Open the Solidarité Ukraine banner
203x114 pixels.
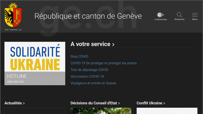35,57
